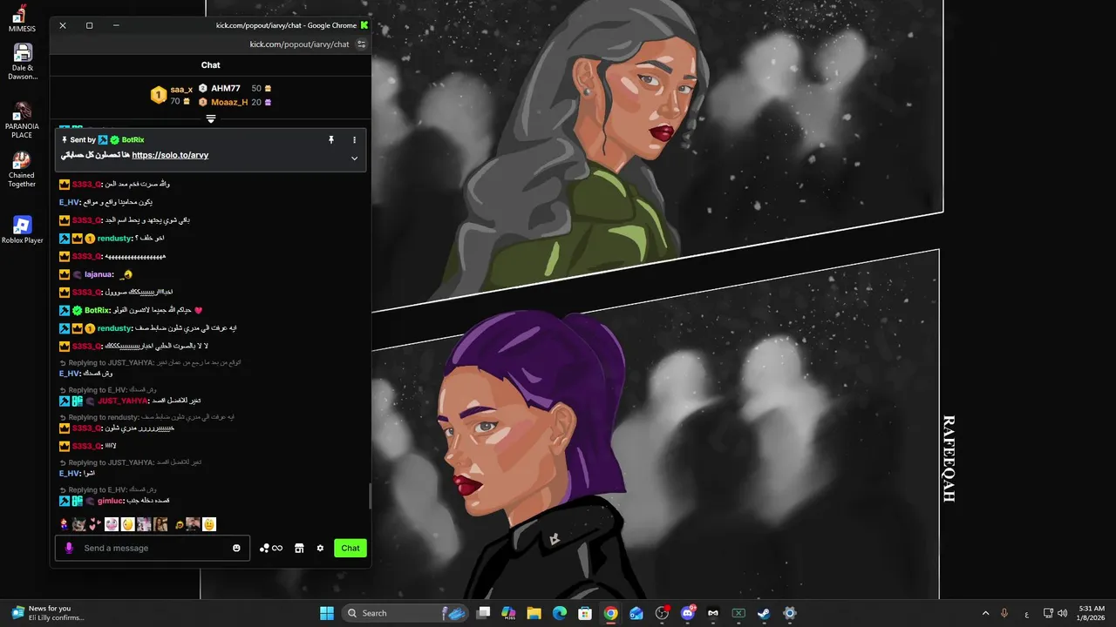
Task: Open the News for you widget
Action: [x=49, y=613]
